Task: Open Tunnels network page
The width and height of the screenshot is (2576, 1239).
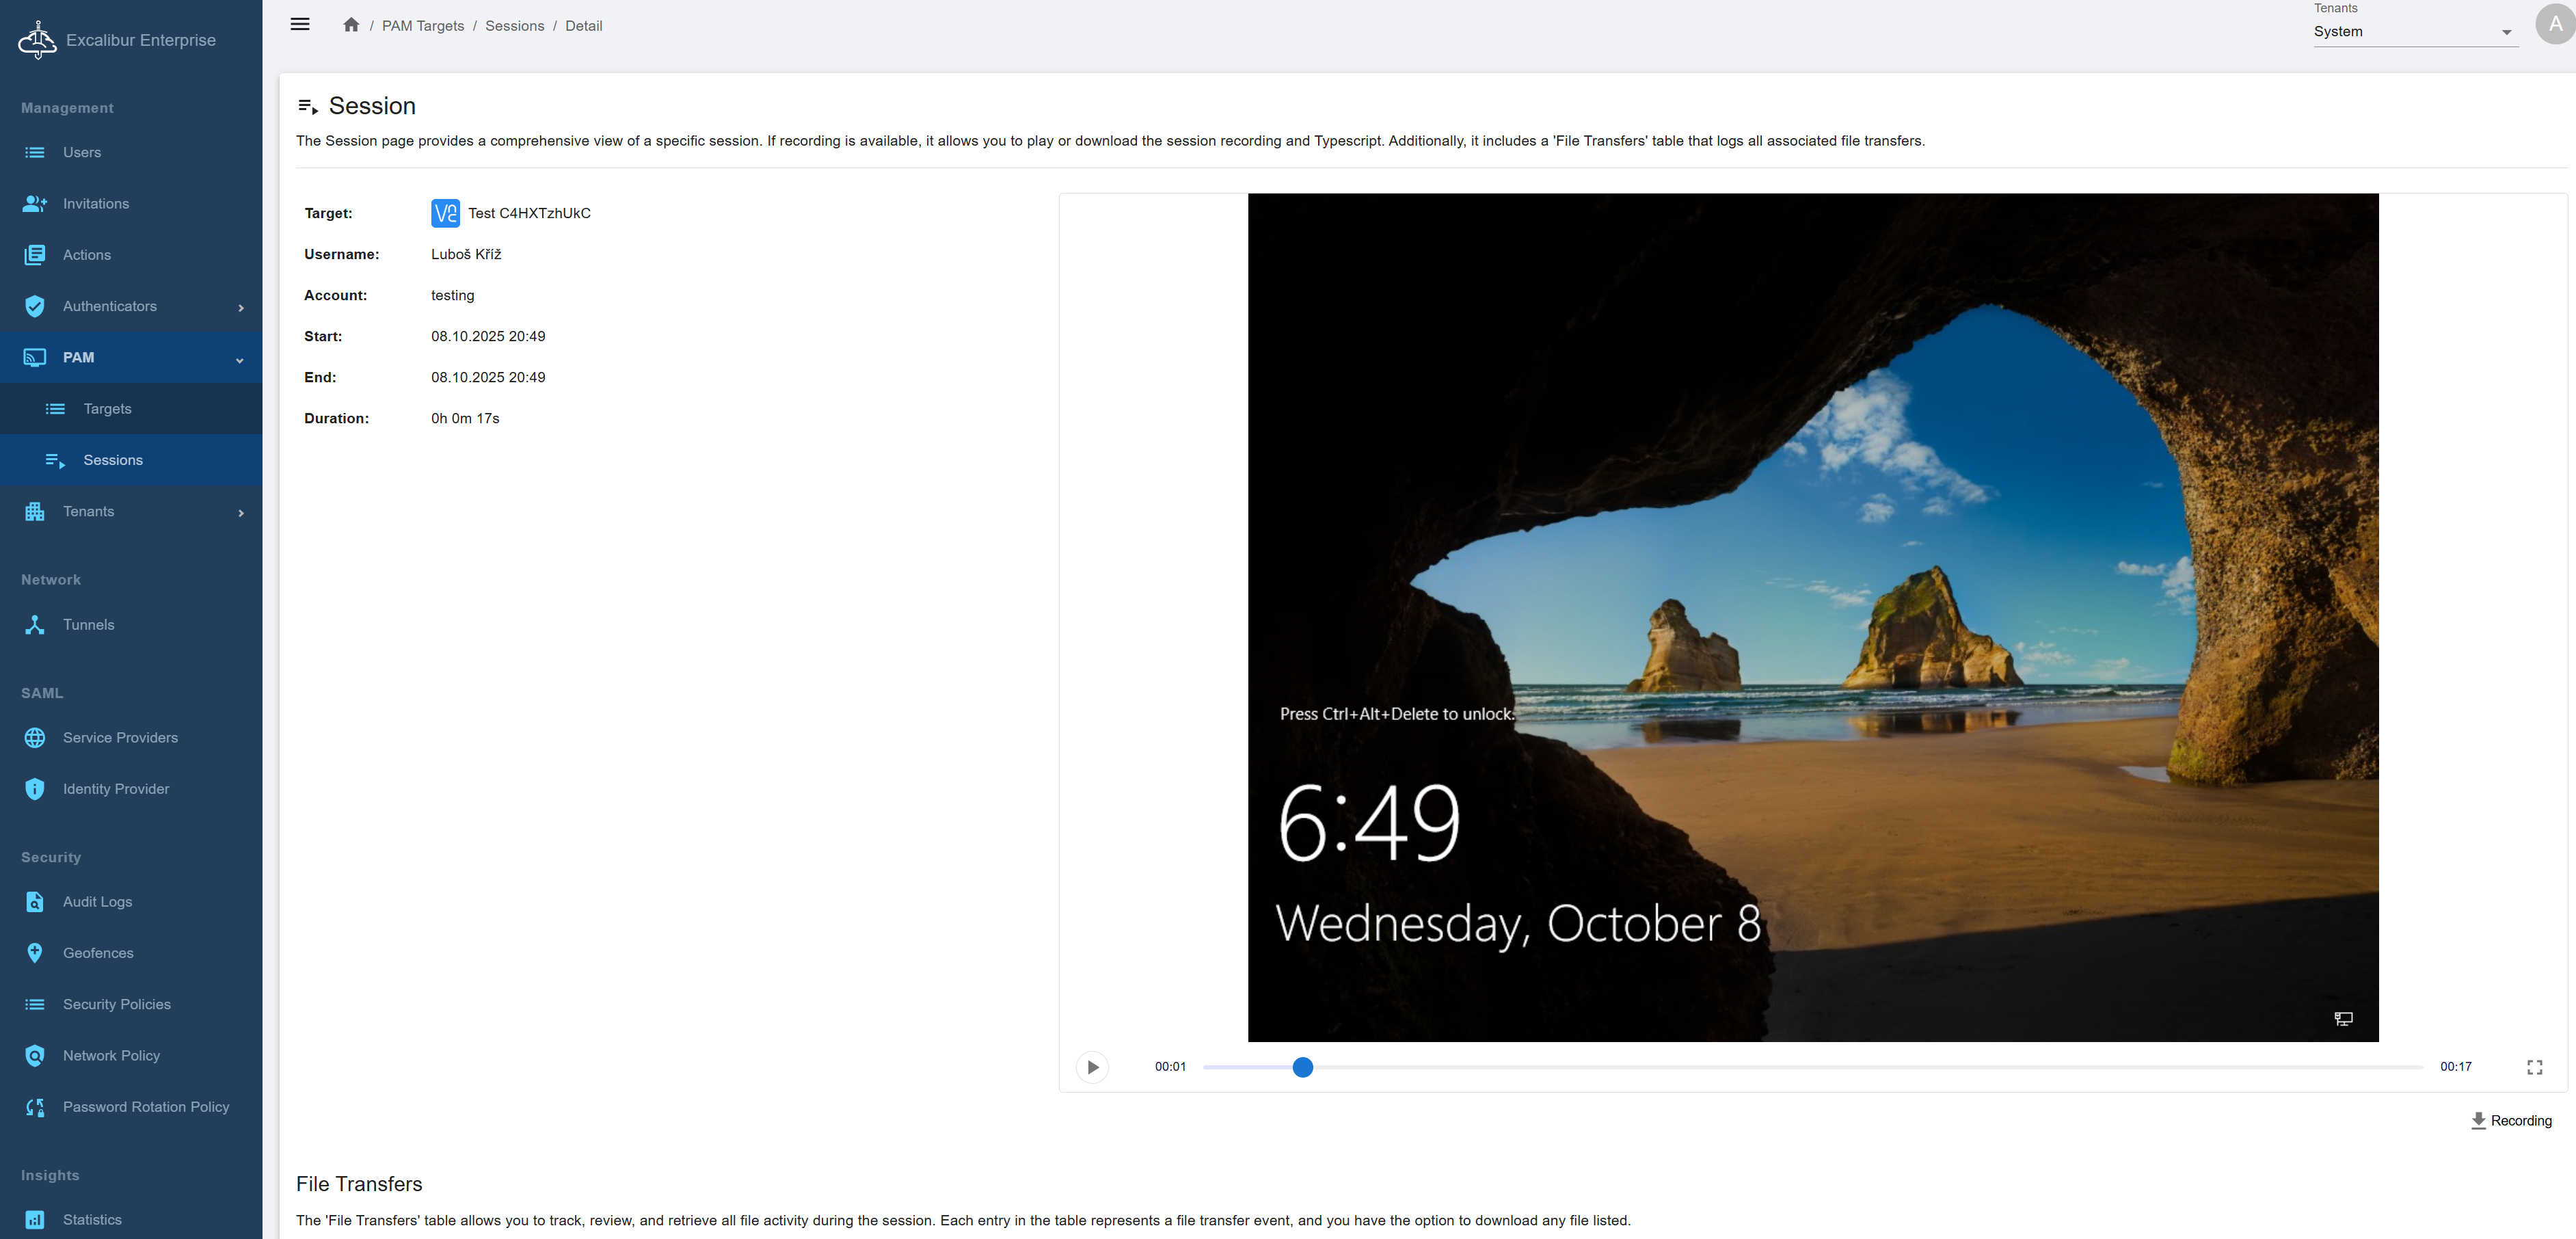Action: [x=88, y=624]
